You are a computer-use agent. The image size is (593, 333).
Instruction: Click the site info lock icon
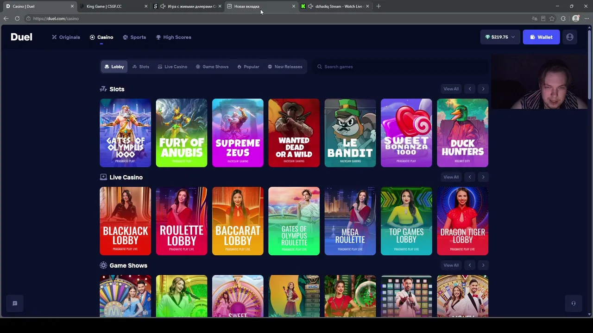tap(28, 18)
